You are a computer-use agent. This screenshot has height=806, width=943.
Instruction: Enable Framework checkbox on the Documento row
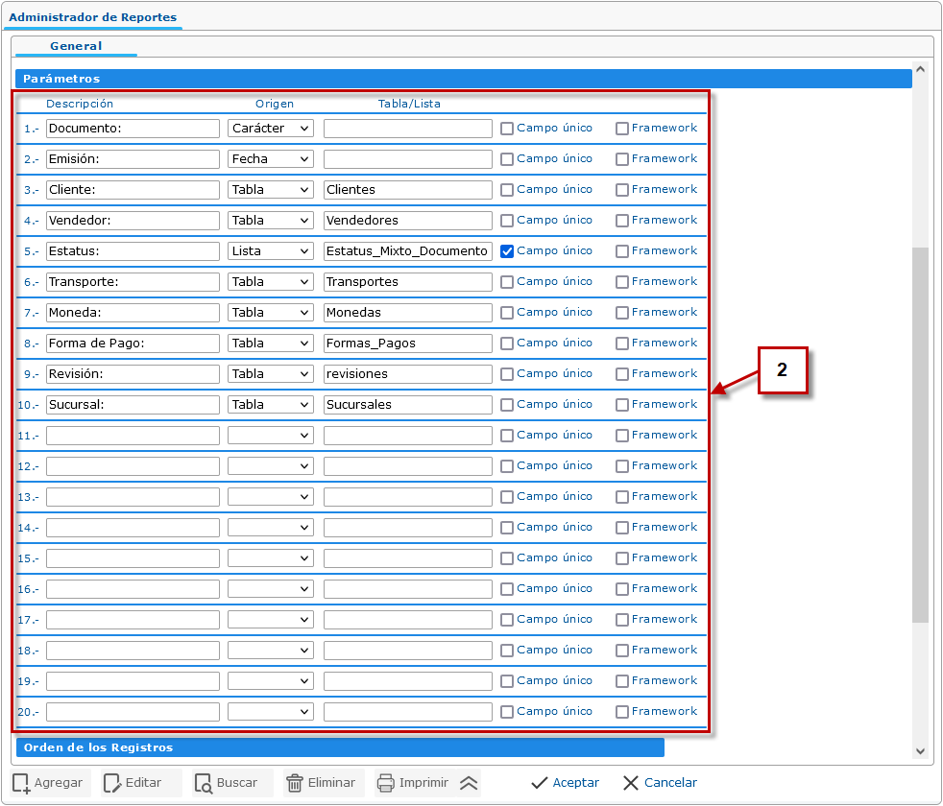coord(622,129)
